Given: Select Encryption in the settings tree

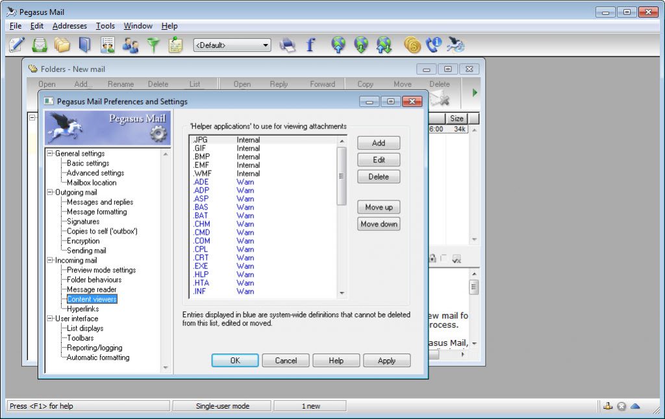Looking at the screenshot, I should pyautogui.click(x=83, y=241).
